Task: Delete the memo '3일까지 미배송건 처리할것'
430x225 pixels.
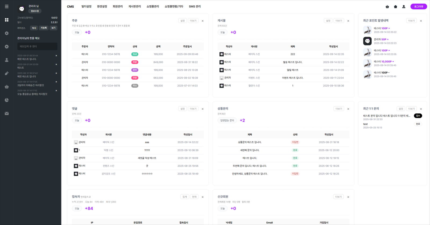Action: click(56, 82)
